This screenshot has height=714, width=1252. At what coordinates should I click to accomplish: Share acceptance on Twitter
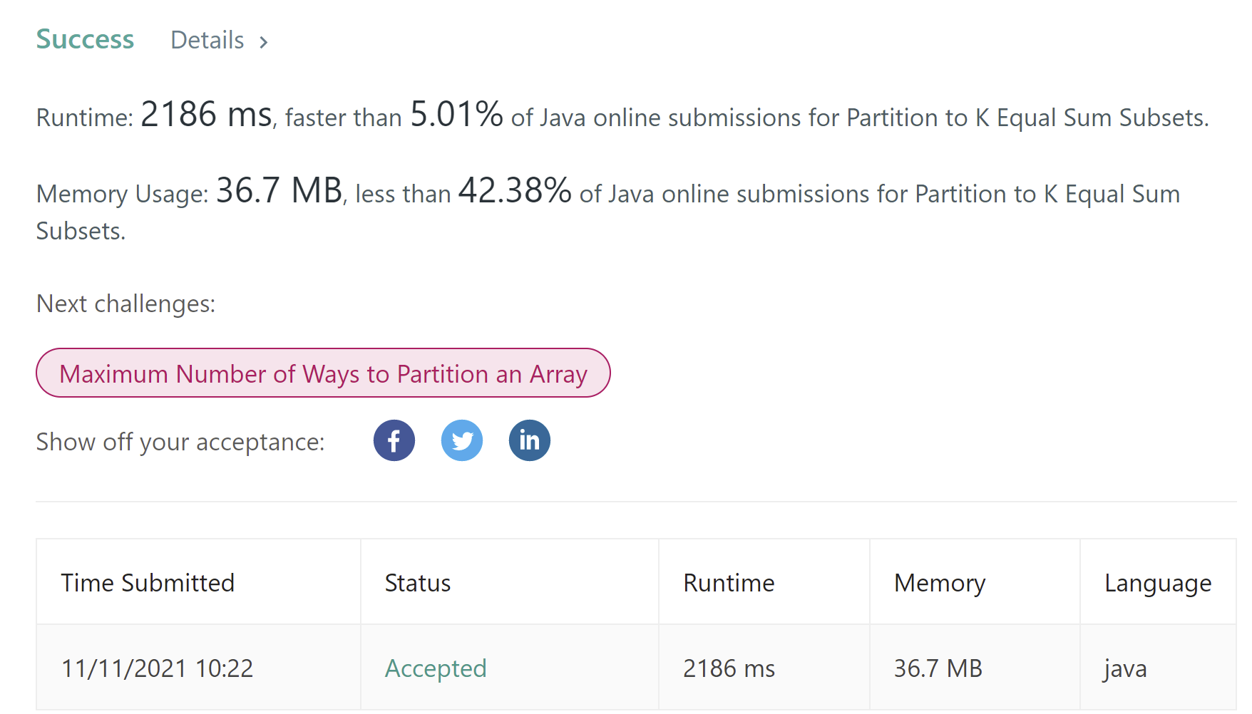(461, 440)
